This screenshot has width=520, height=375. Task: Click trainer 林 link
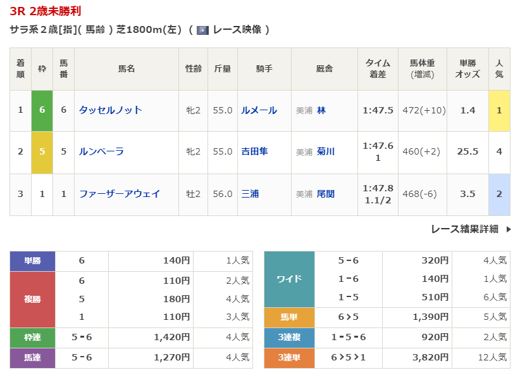(x=321, y=110)
